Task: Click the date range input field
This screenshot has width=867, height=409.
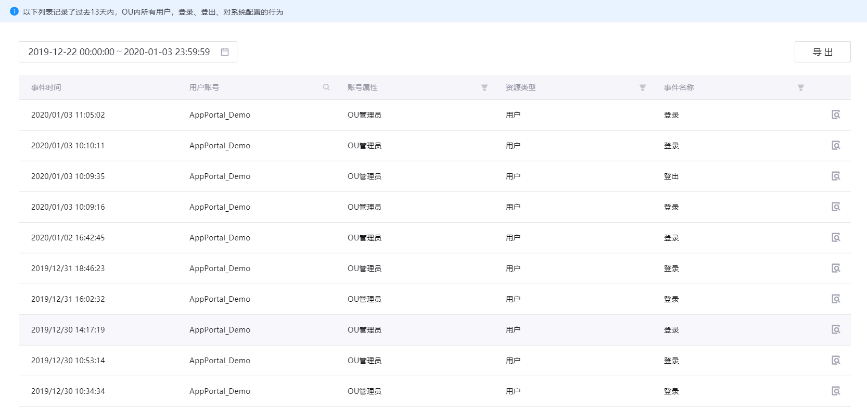Action: (128, 52)
